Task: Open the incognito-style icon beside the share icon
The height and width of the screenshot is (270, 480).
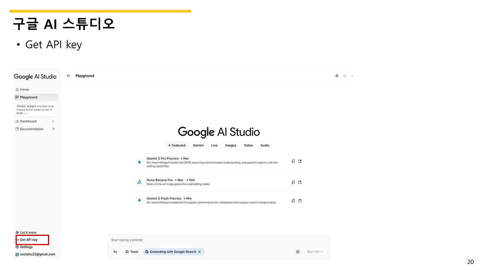Action: [x=337, y=76]
